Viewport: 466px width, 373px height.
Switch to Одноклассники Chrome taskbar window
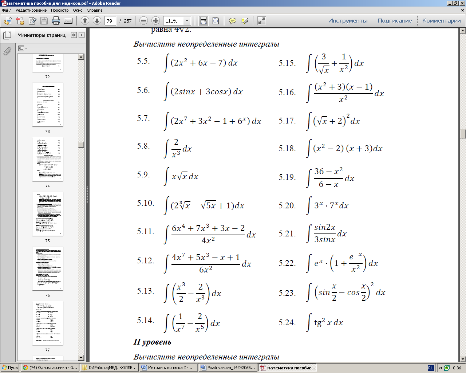50,368
